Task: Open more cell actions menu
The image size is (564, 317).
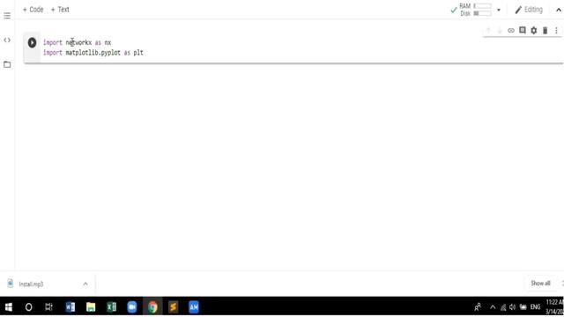Action: (556, 31)
